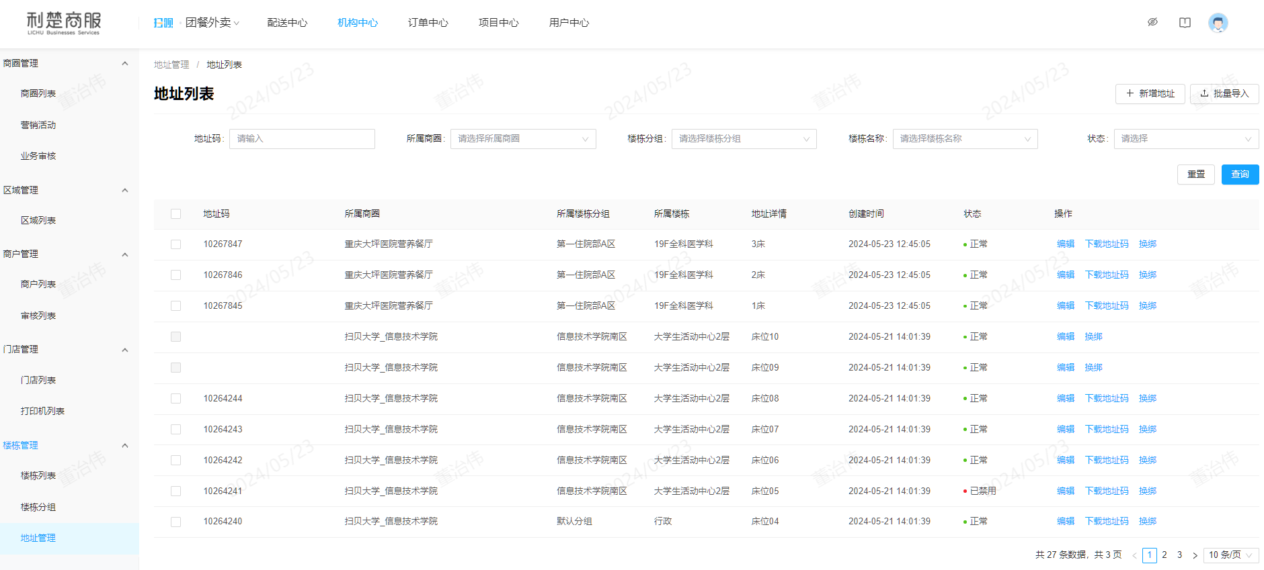Screen dimensions: 1264x570
Task: Open 商户列表 in sidebar
Action: [38, 284]
